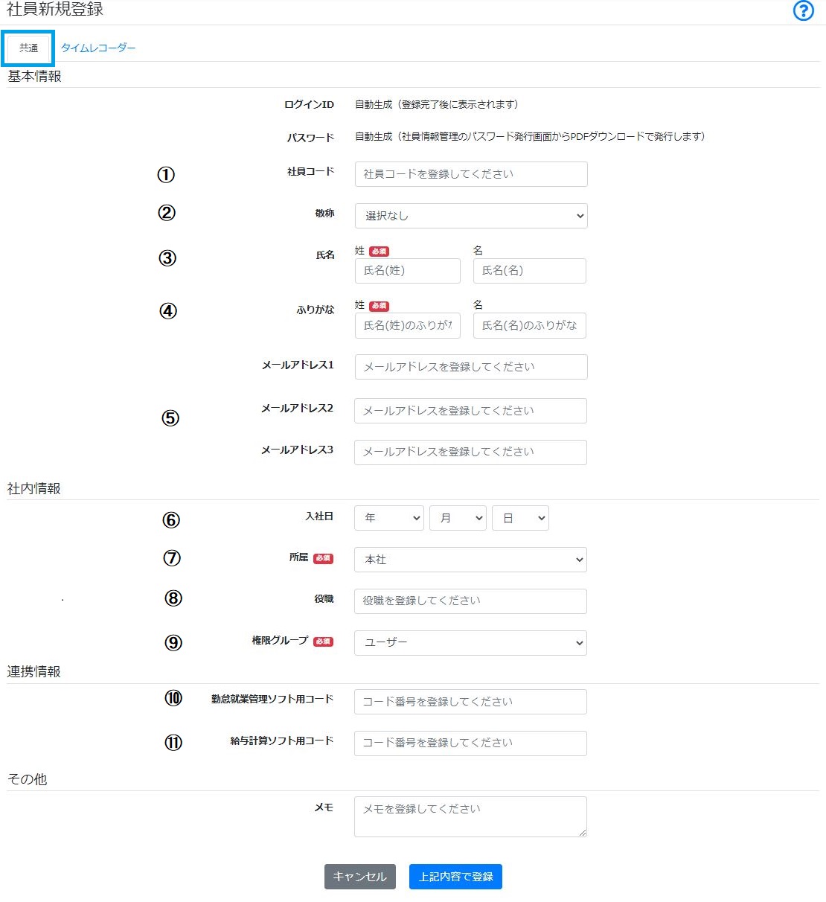This screenshot has height=902, width=826.
Task: Select the メールアドレス2 input box
Action: click(470, 411)
